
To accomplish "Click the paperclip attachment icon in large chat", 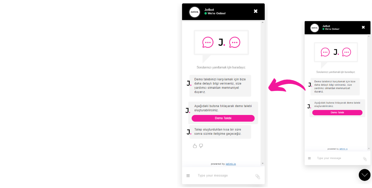I will tap(258, 177).
